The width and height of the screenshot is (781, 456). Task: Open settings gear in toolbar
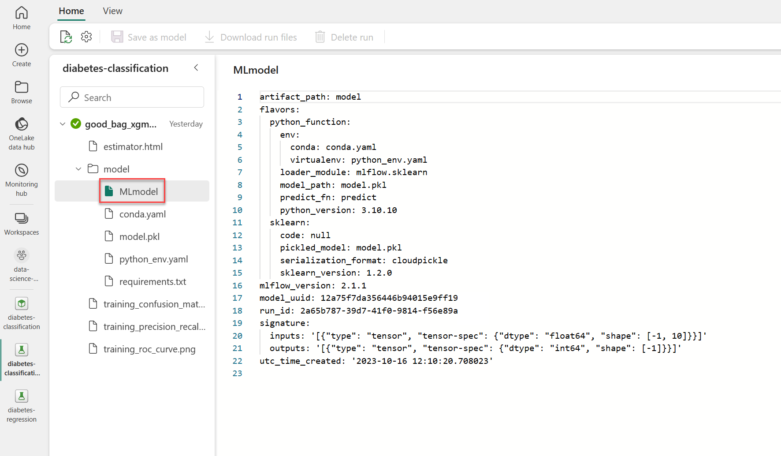(x=86, y=37)
